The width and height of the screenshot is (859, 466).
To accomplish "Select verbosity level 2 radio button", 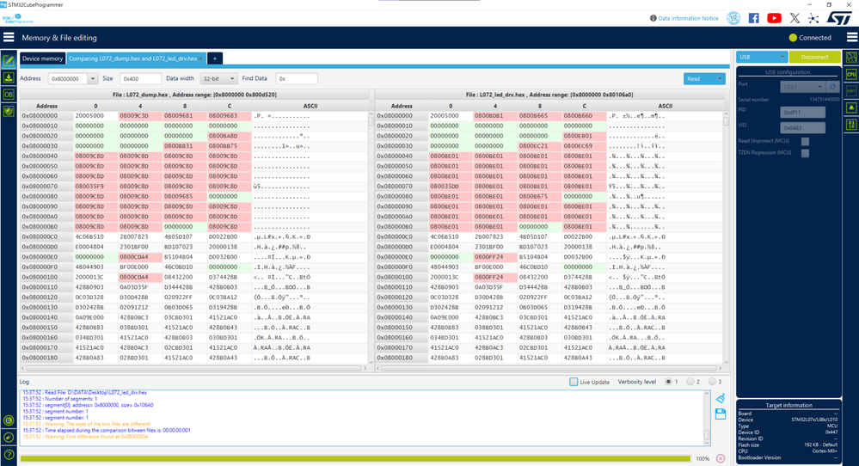I will 690,382.
